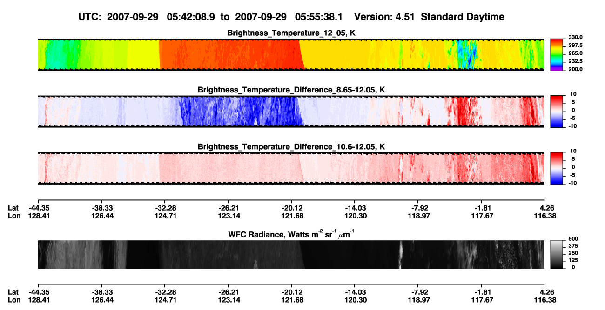Click the 200.0 colorbar minimum label
This screenshot has height=310, width=605.
575,69
